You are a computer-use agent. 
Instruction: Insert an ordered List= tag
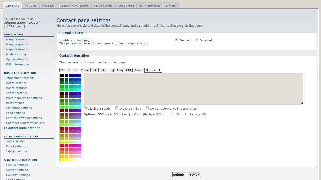[103, 70]
